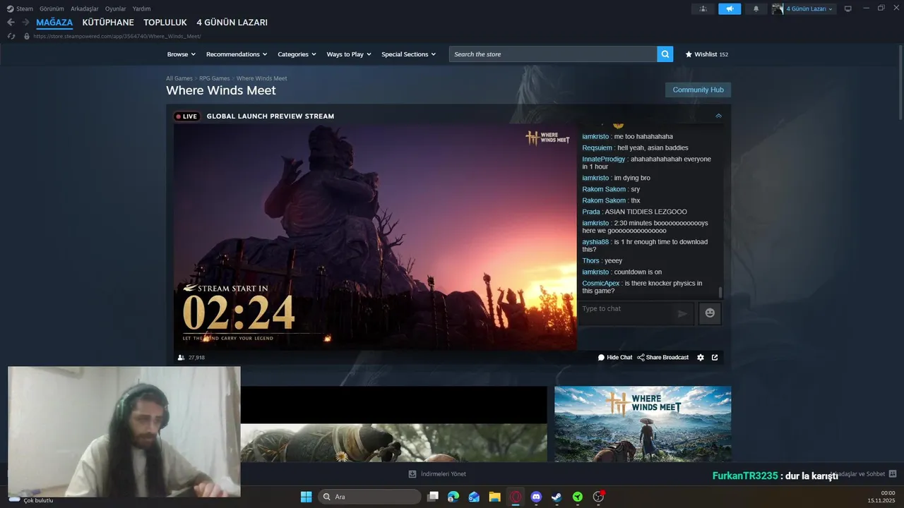Click username Thors in chat

[590, 261]
